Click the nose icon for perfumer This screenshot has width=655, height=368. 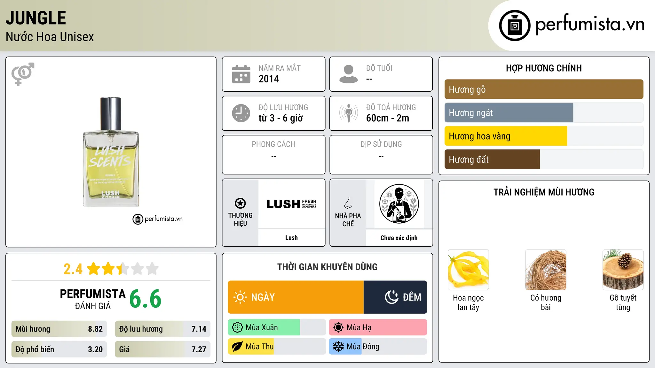pyautogui.click(x=348, y=203)
